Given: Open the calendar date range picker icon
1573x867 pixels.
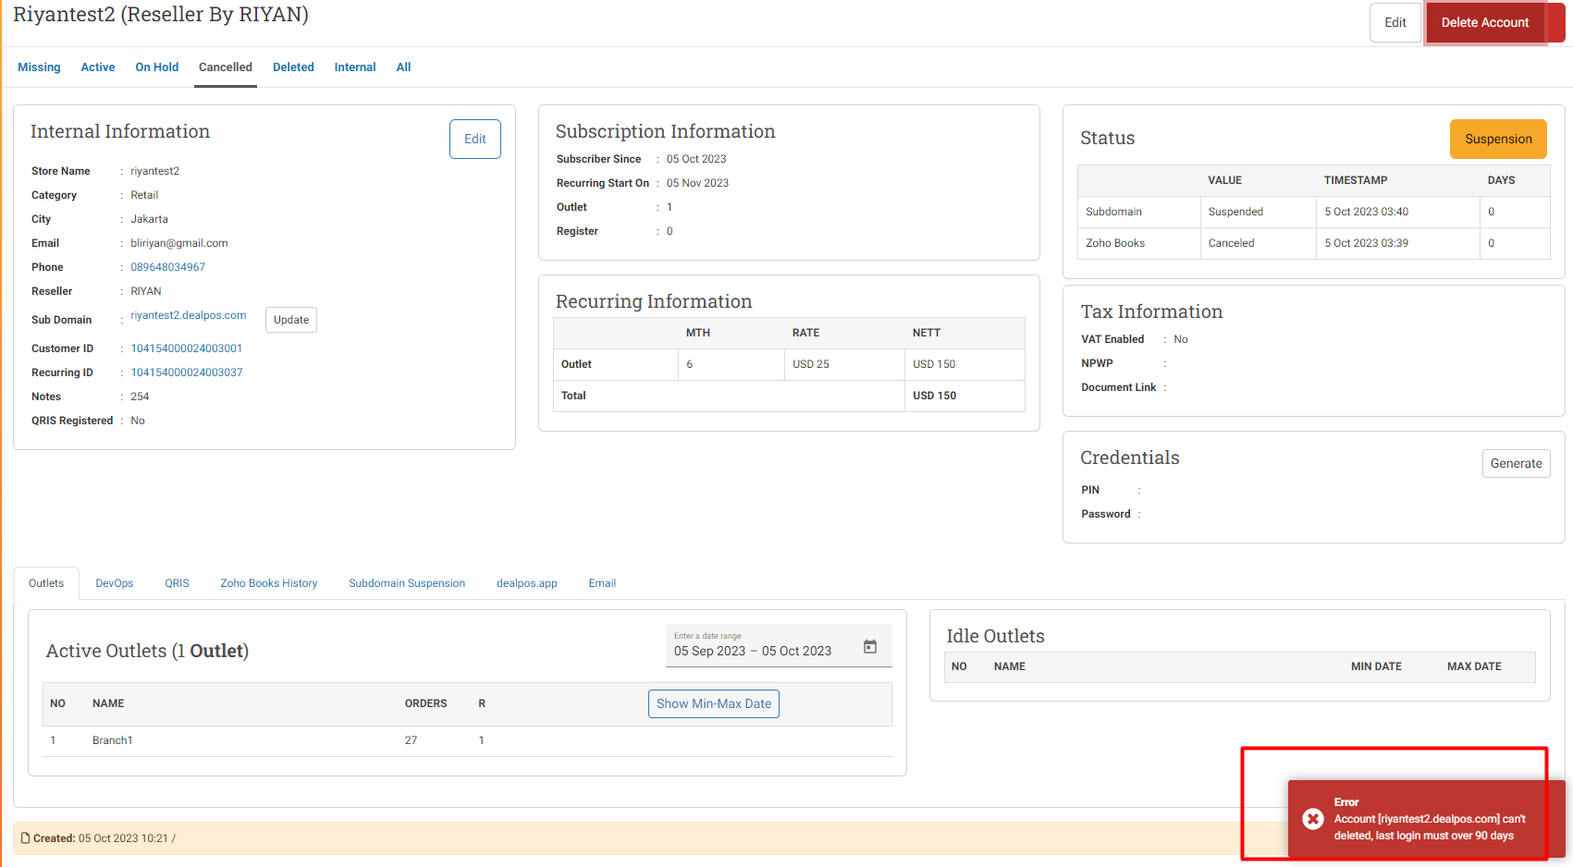Looking at the screenshot, I should click(x=870, y=647).
